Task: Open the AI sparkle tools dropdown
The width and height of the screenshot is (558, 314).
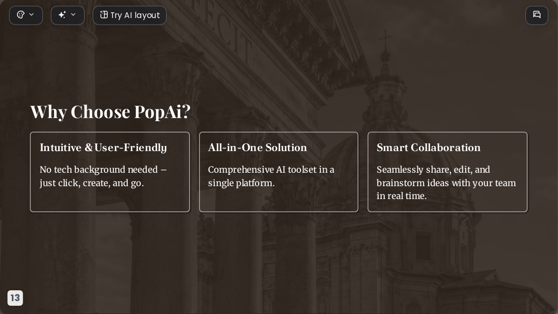Action: coord(67,15)
